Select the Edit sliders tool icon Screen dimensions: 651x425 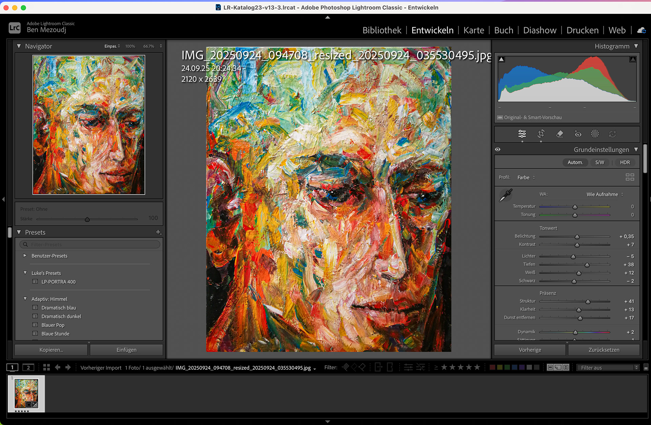522,134
